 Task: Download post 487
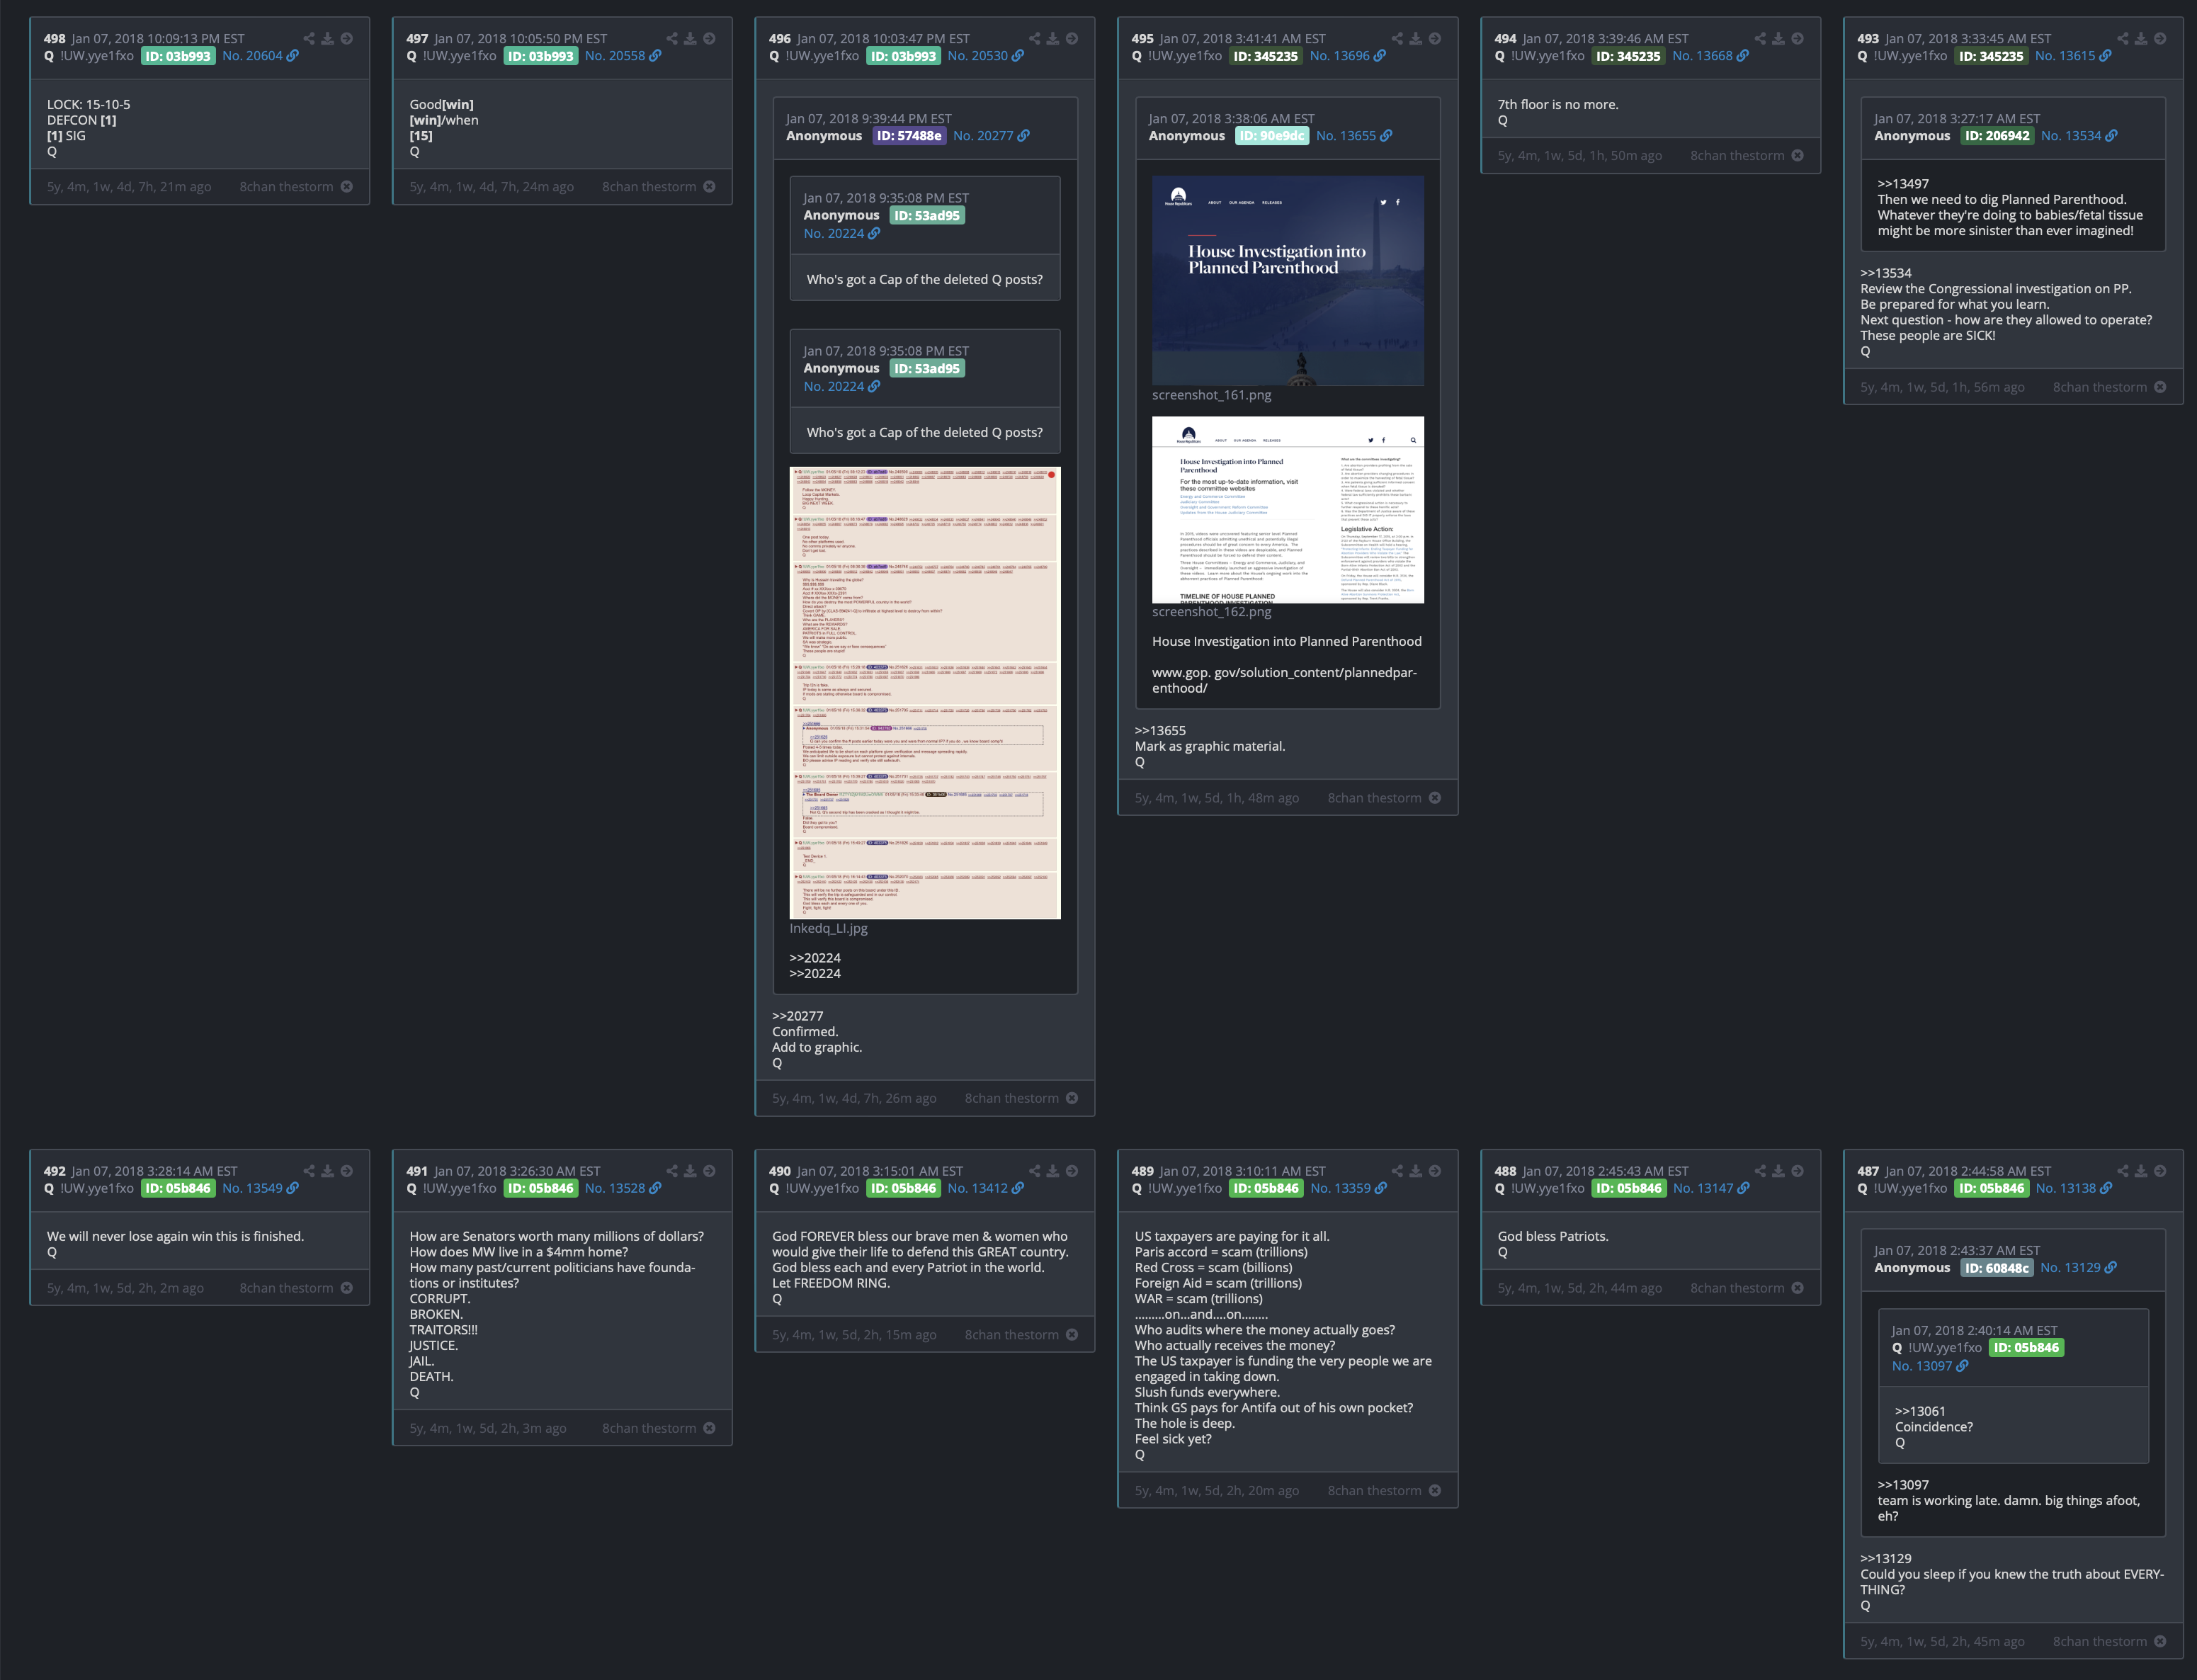point(2141,1171)
